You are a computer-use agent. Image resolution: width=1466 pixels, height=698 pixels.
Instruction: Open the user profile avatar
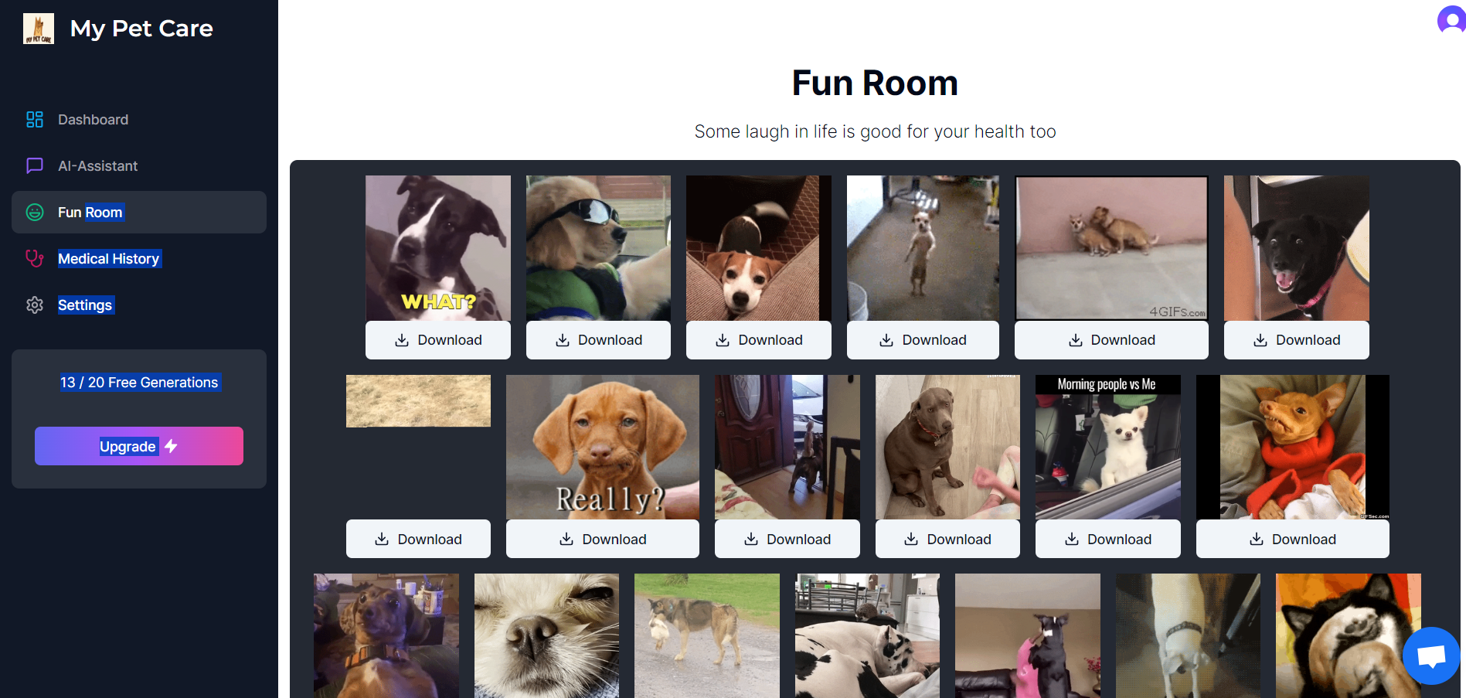pyautogui.click(x=1451, y=19)
